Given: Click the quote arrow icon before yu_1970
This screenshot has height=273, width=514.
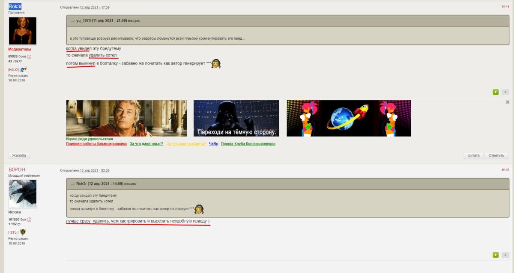Looking at the screenshot, I should click(x=73, y=21).
